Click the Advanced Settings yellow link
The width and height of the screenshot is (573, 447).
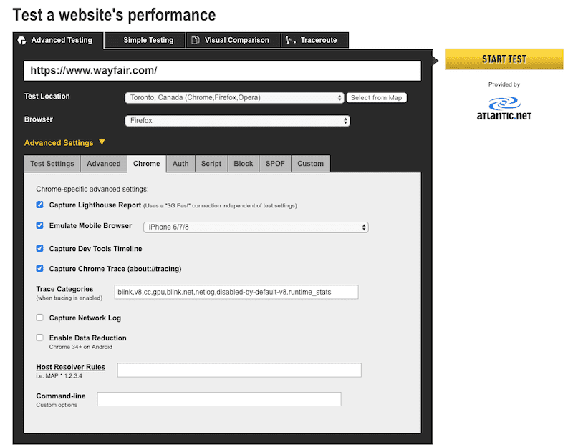[59, 143]
